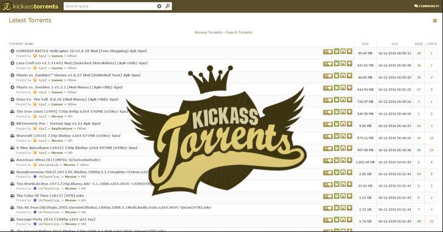Viewport: 443px width, 232px height.
Task: Download torrent for Warcraft (2016) 720p
Action: tap(349, 136)
